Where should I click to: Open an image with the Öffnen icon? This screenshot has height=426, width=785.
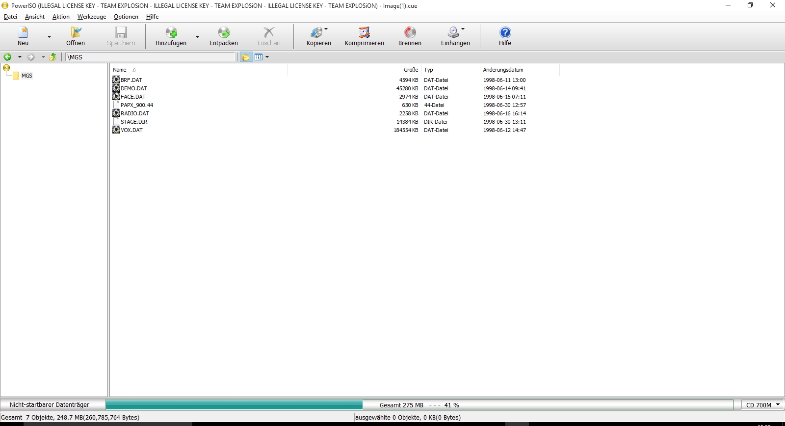click(x=76, y=33)
